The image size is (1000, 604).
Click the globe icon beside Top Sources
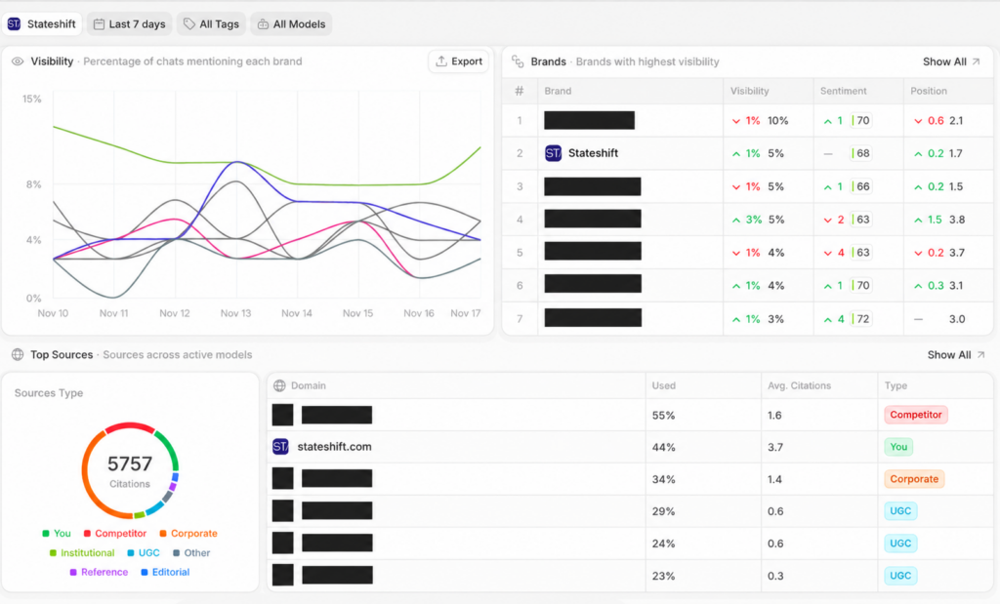click(18, 355)
